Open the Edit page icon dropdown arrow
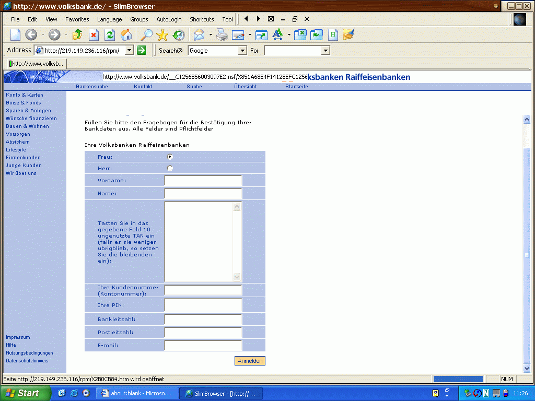Viewport: 535px width, 401px height. click(250, 34)
